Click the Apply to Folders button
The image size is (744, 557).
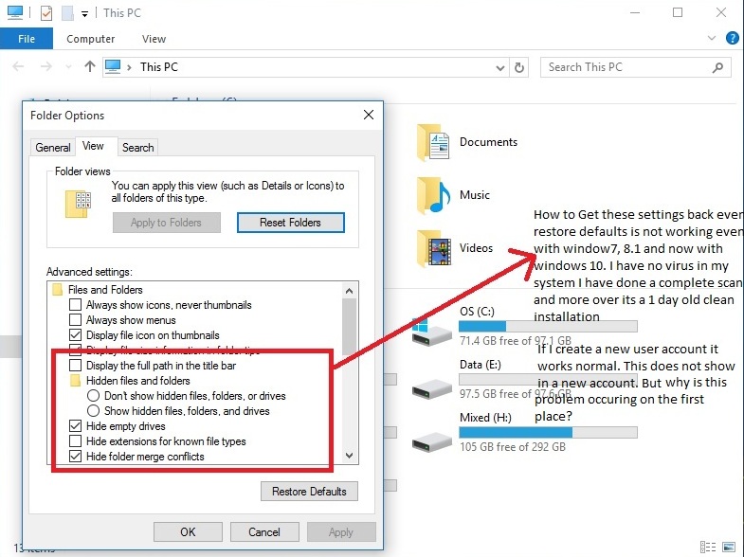167,223
